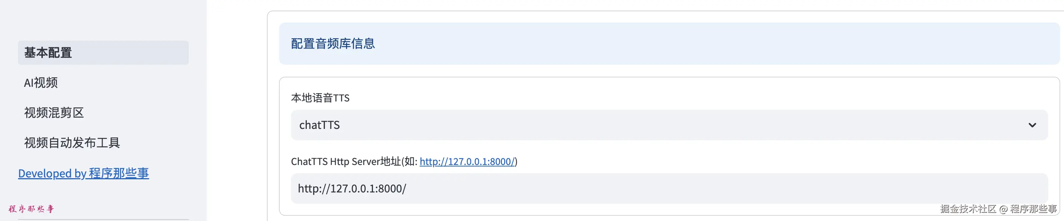Click the 程序那些事 text in Developed link
The width and height of the screenshot is (1064, 221).
(119, 174)
